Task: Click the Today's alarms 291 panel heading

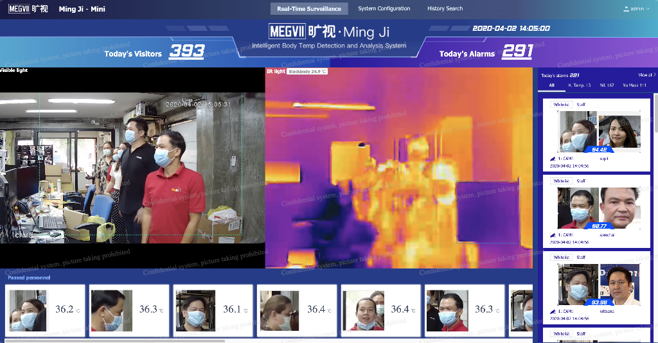Action: click(x=560, y=76)
